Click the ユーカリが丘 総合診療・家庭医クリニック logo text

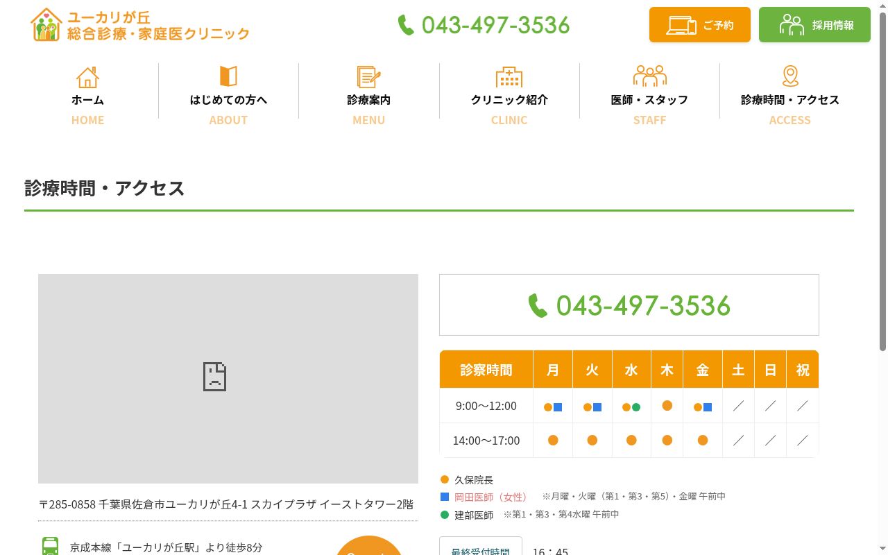click(158, 25)
